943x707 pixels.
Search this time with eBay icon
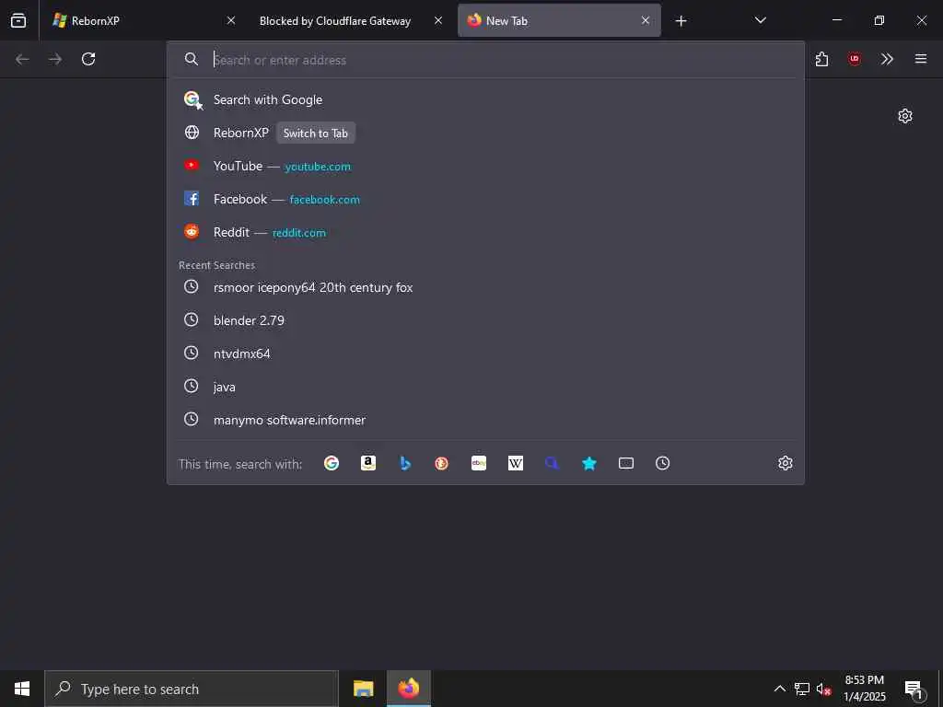point(479,463)
